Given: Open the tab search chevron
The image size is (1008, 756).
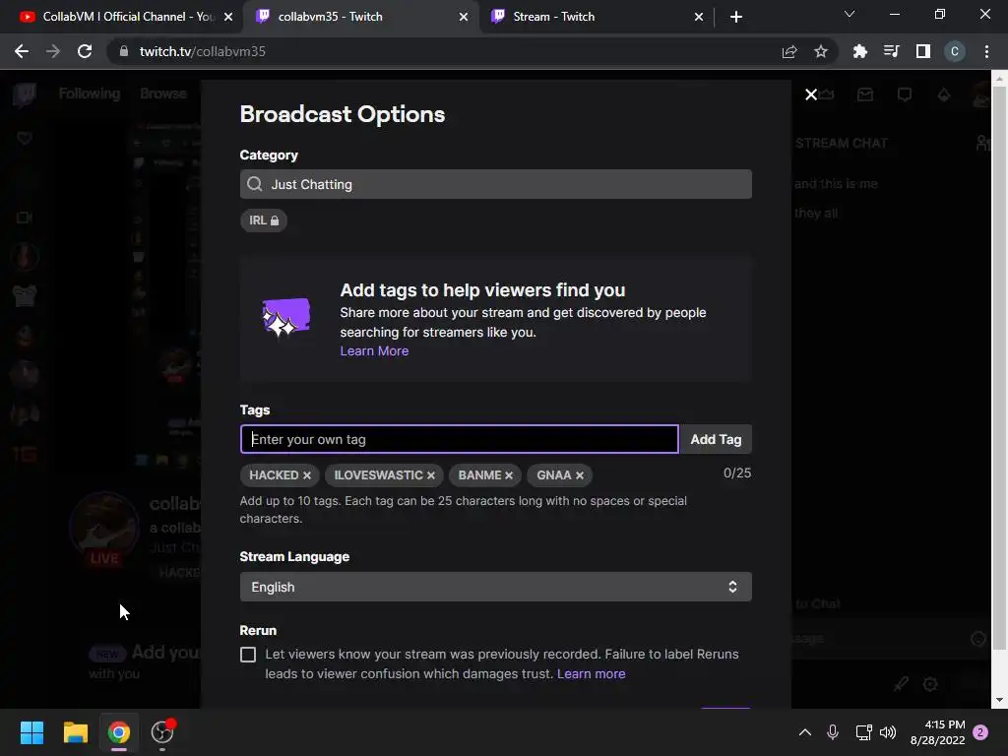Looking at the screenshot, I should pyautogui.click(x=850, y=14).
